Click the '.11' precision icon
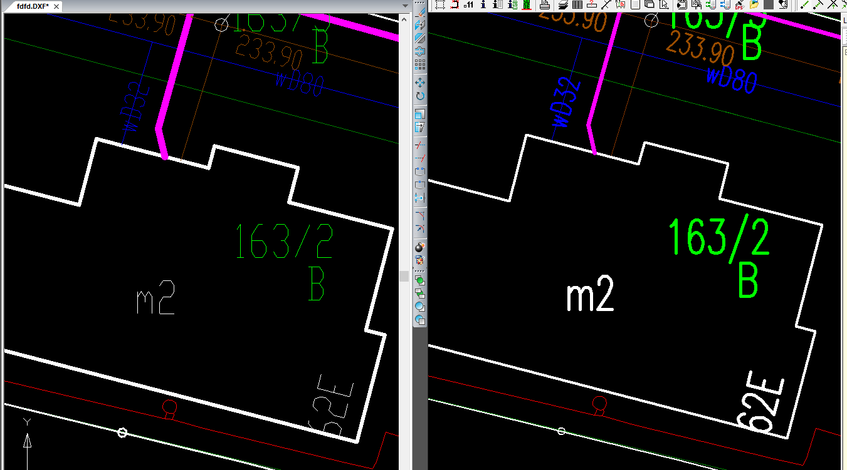The height and width of the screenshot is (470, 847). tap(468, 4)
